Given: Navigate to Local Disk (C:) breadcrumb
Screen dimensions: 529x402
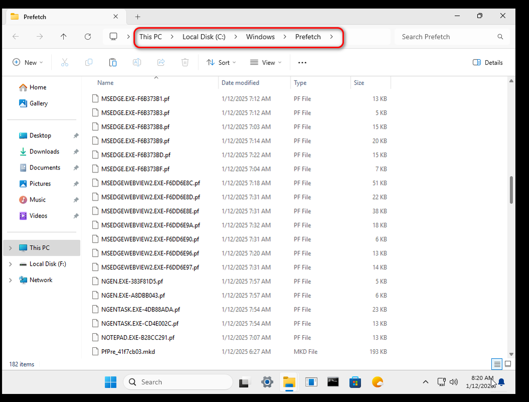Looking at the screenshot, I should click(x=204, y=37).
